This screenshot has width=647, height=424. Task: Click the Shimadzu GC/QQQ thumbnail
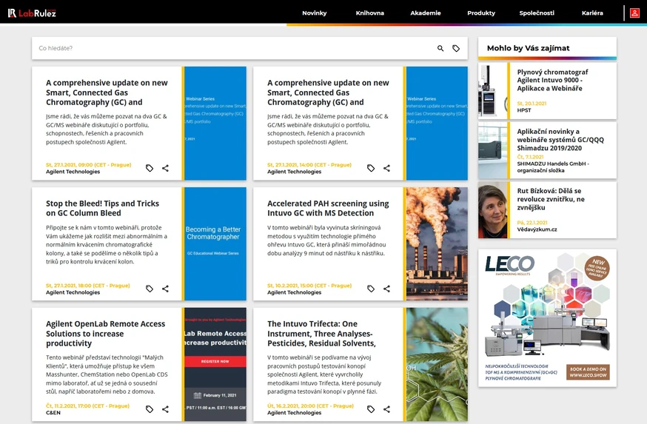493,150
